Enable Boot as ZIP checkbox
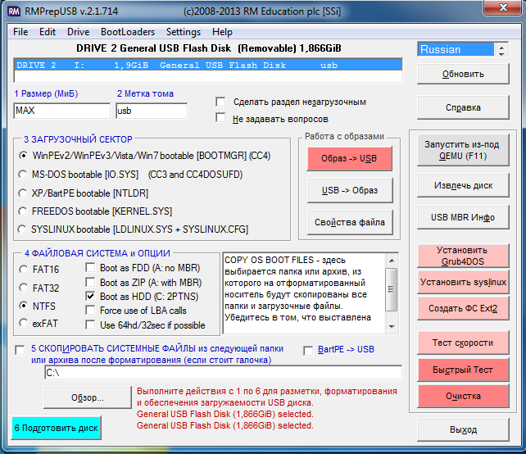Screen dimensions: 526x454 91,281
